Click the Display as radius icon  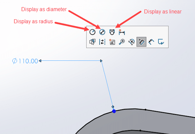(x=92, y=32)
